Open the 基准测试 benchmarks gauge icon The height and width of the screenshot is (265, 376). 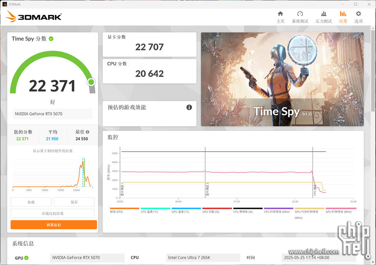coord(300,14)
